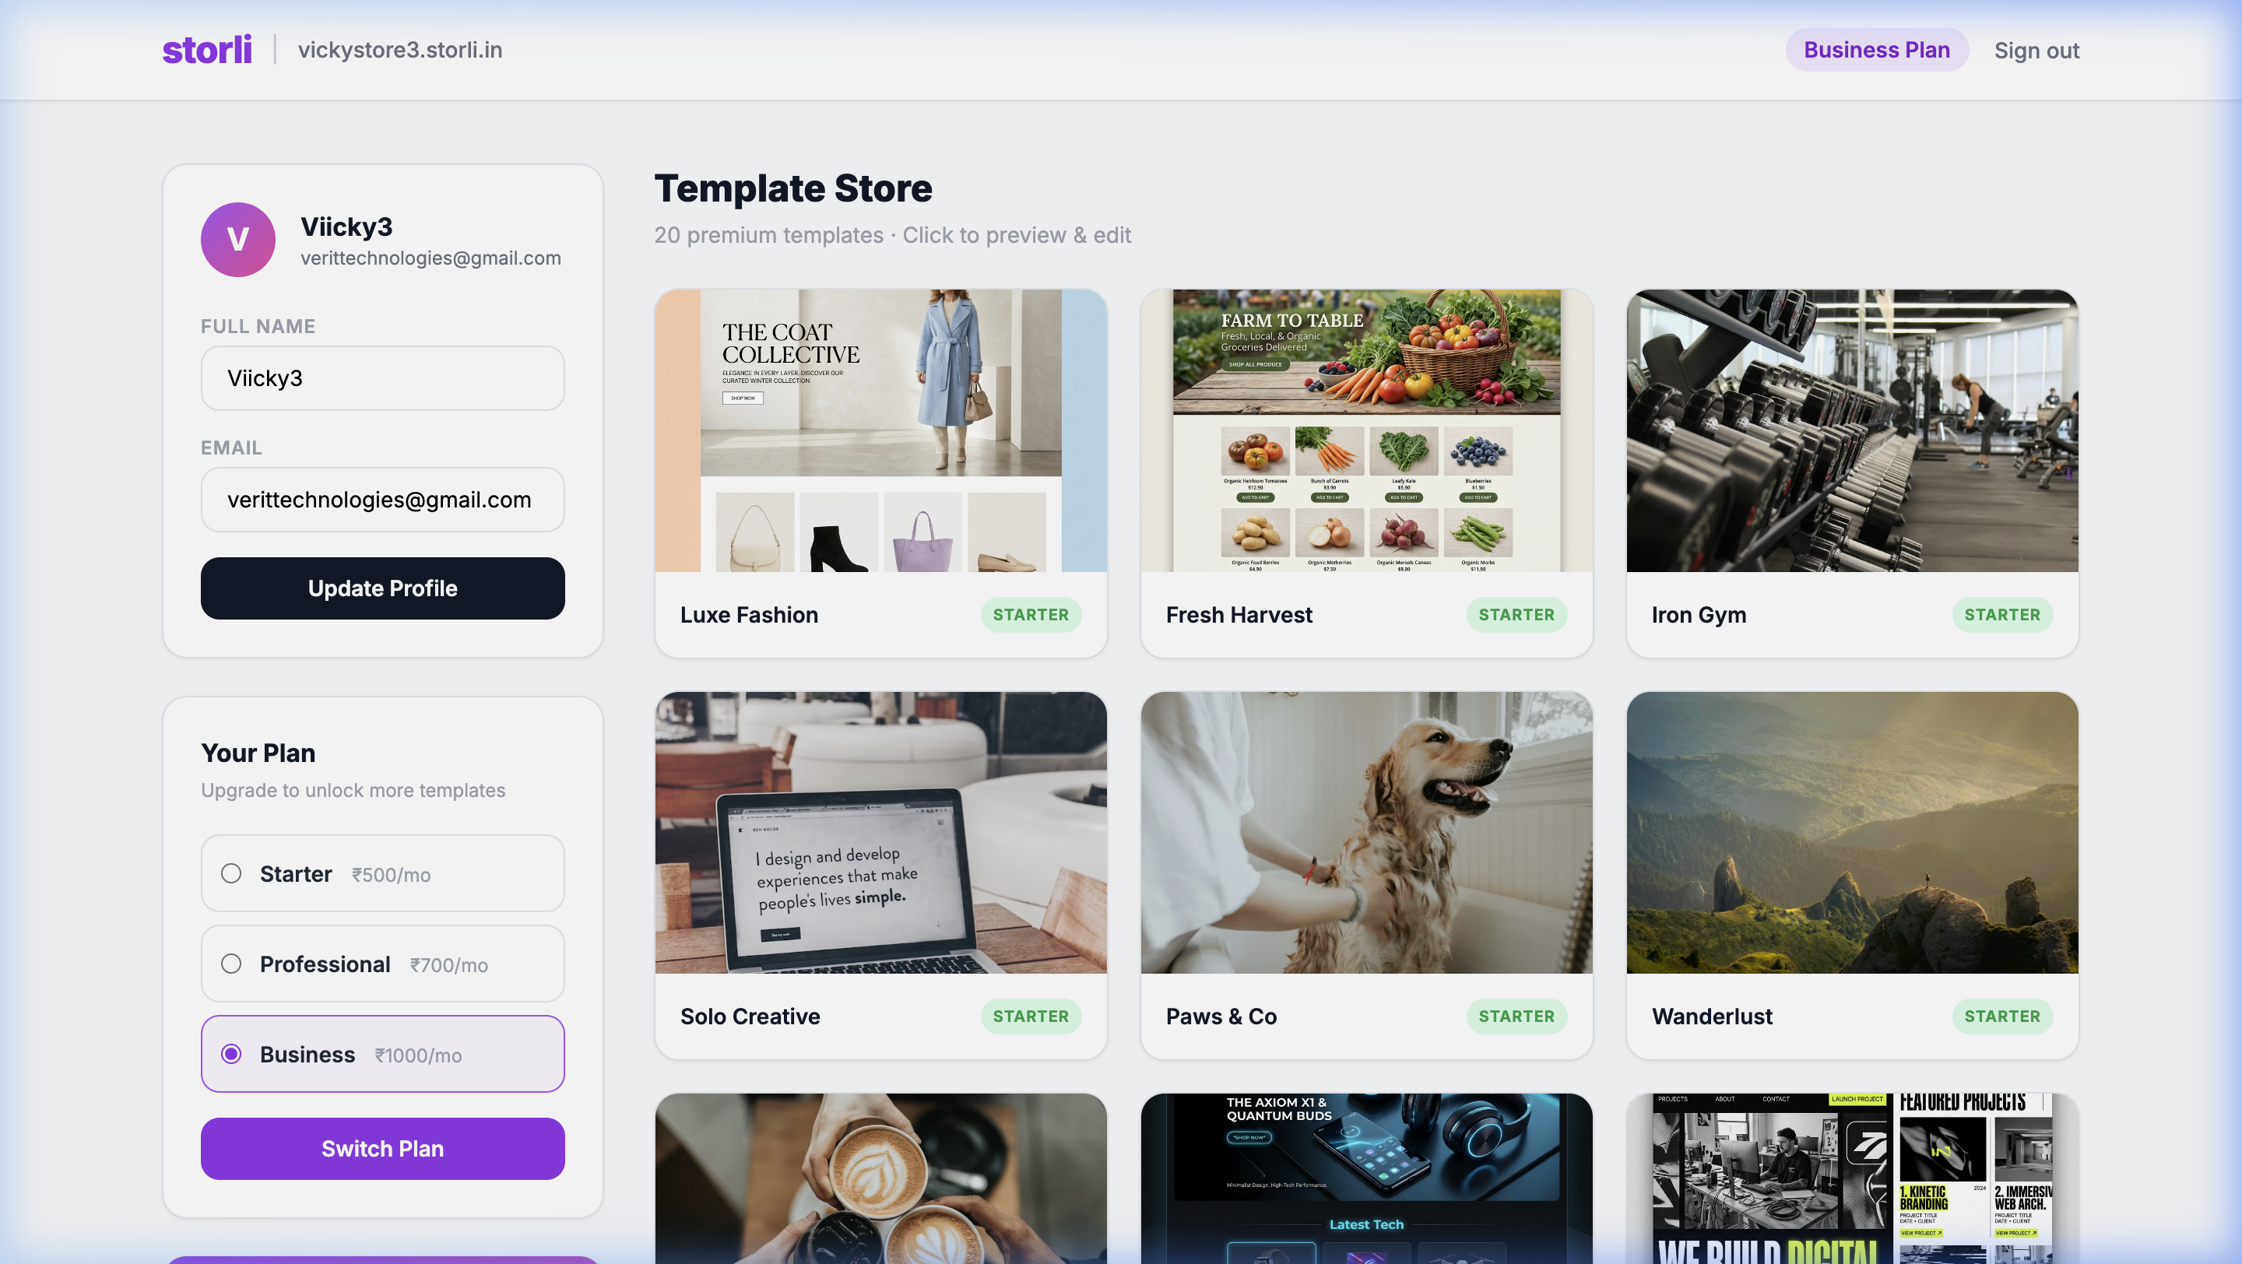Open the Paws & Co template thumbnail
The width and height of the screenshot is (2242, 1264).
tap(1366, 833)
